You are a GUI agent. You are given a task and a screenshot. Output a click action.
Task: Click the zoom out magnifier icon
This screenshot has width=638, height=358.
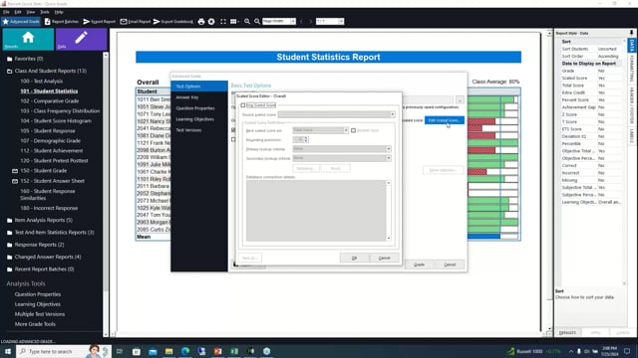[247, 22]
